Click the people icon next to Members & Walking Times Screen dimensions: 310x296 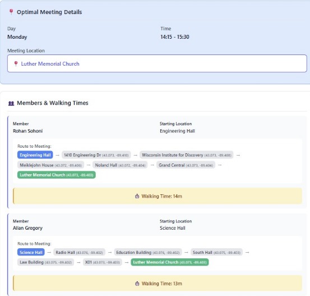[11, 103]
